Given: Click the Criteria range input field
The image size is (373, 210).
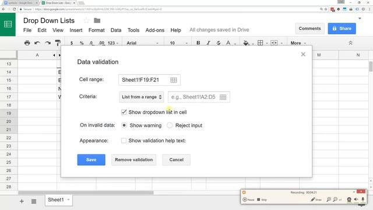Looking at the screenshot, I should point(199,97).
